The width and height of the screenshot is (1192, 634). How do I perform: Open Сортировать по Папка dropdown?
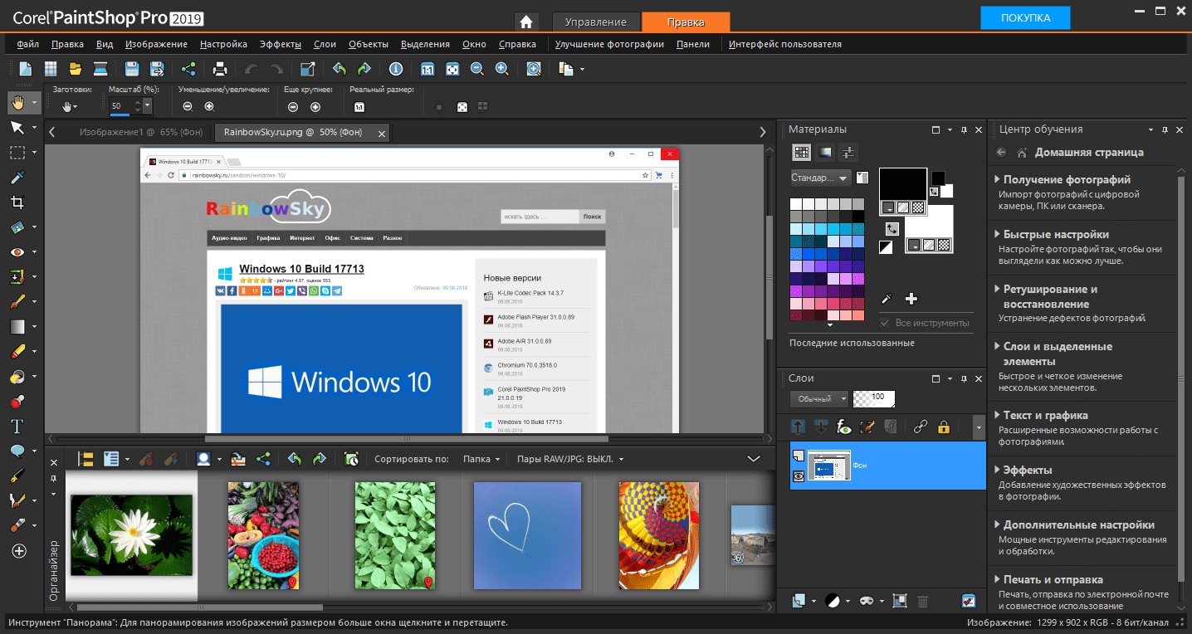(481, 459)
